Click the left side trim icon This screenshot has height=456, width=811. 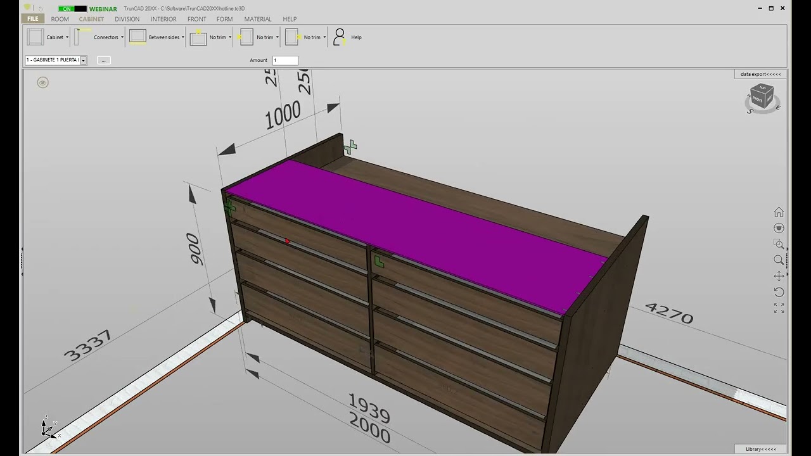[x=245, y=37]
